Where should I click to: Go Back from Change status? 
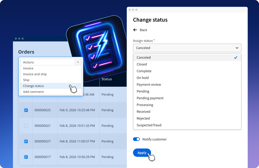[143, 30]
